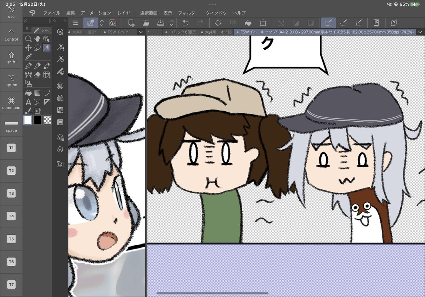The width and height of the screenshot is (425, 297).
Task: Open the Material palette icon
Action: click(60, 164)
